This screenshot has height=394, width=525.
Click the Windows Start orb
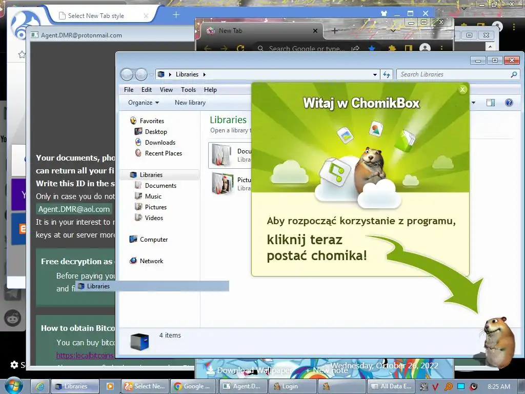point(13,386)
